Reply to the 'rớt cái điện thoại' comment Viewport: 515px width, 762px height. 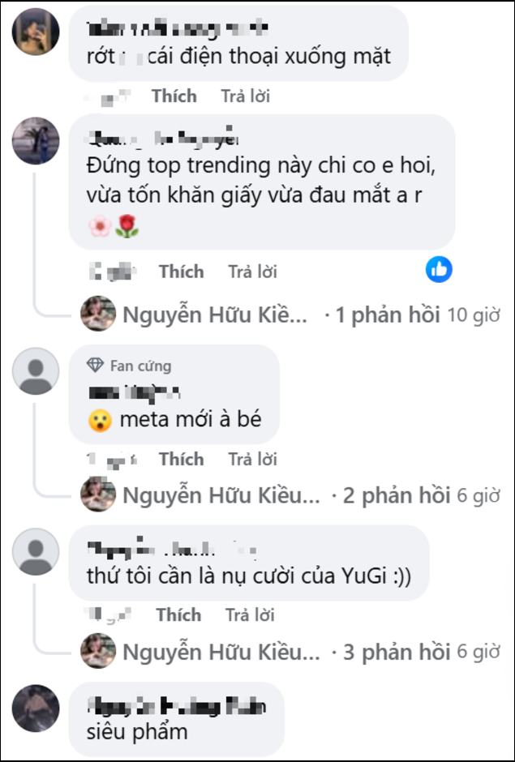[246, 96]
